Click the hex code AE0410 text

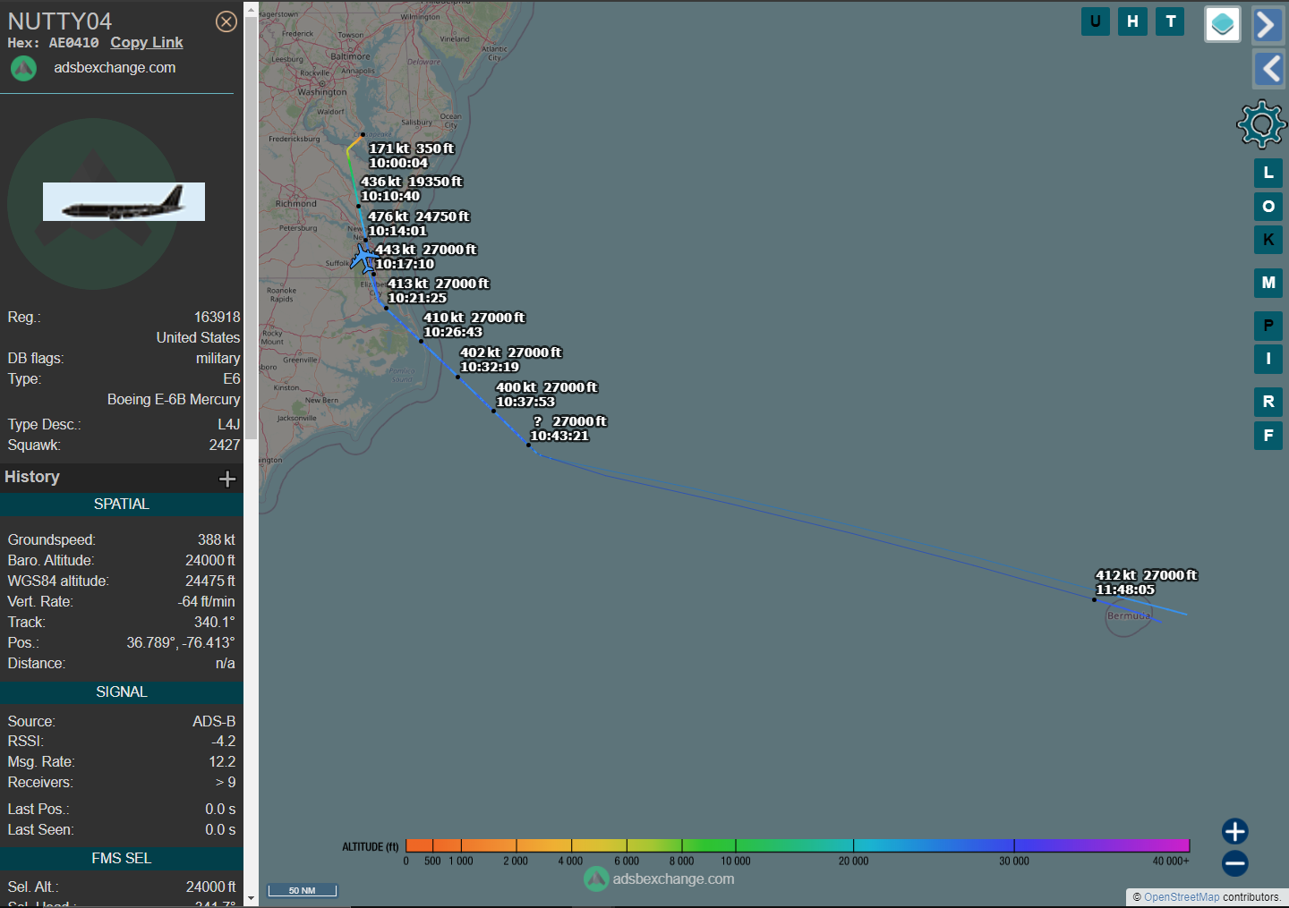click(x=73, y=43)
